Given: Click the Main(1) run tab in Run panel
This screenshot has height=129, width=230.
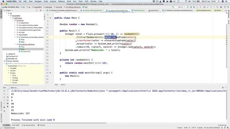Looking at the screenshot, I should coord(14,87).
